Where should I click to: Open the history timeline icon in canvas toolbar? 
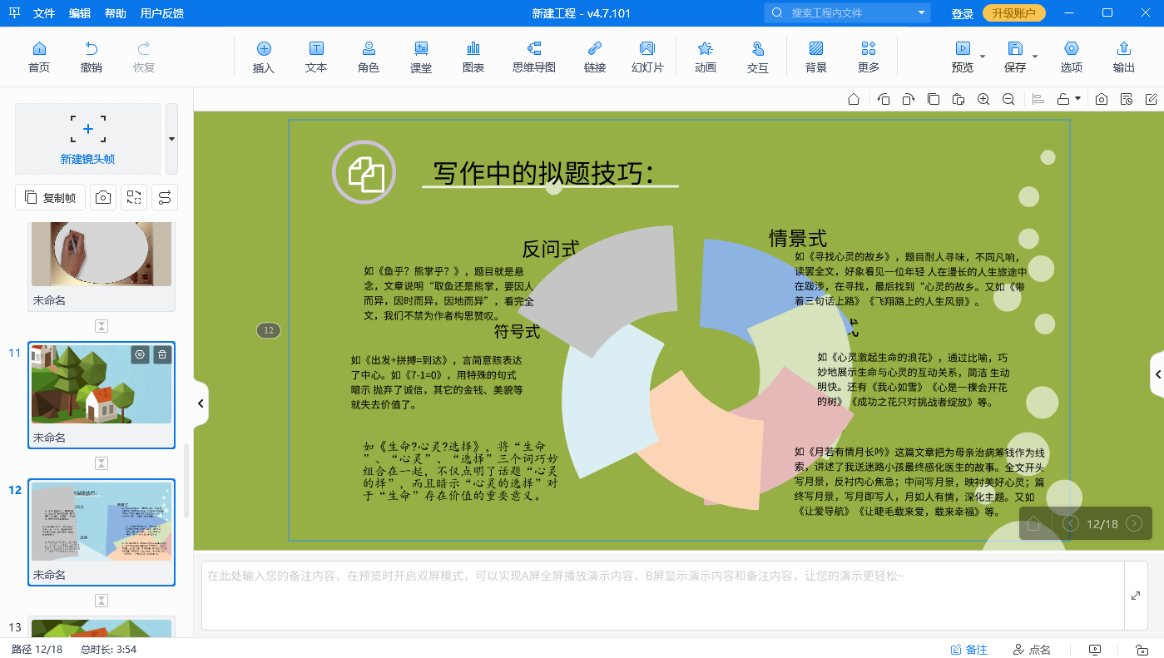pyautogui.click(x=1127, y=99)
